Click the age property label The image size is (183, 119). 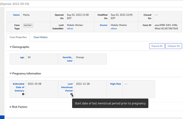pos(22,57)
